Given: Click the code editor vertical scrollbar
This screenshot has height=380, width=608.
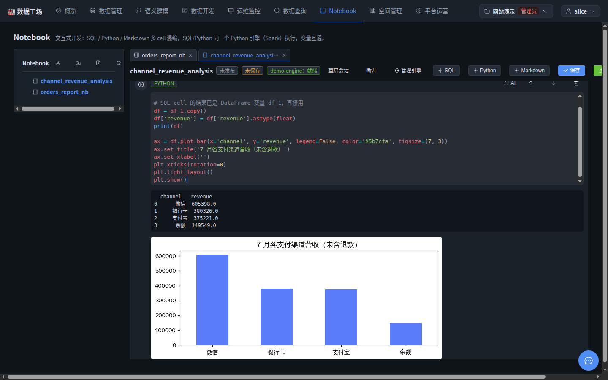Looking at the screenshot, I should [x=580, y=141].
